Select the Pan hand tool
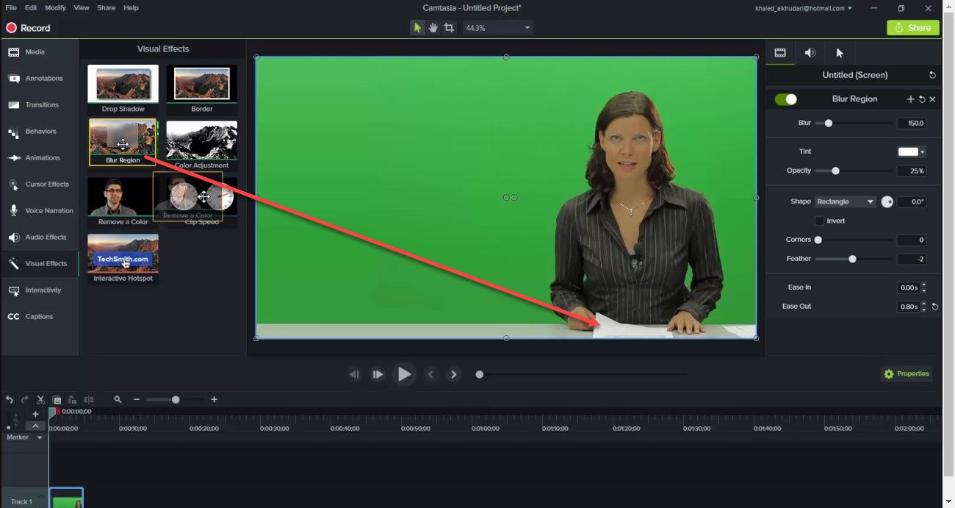 coord(433,28)
